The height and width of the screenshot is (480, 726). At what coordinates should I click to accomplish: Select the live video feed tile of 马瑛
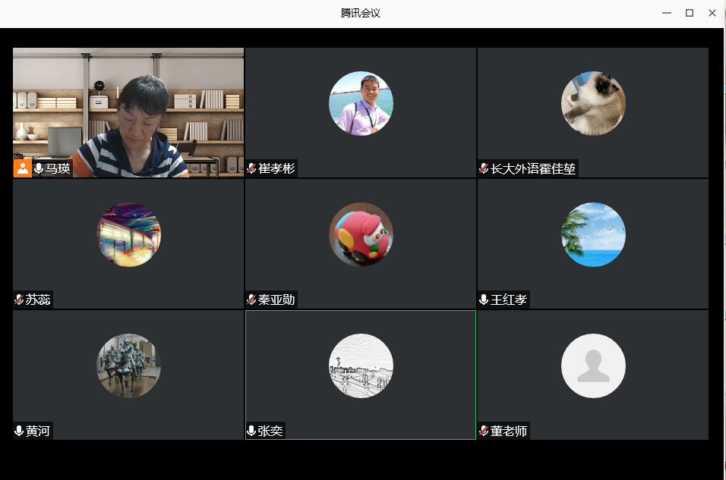pos(128,106)
